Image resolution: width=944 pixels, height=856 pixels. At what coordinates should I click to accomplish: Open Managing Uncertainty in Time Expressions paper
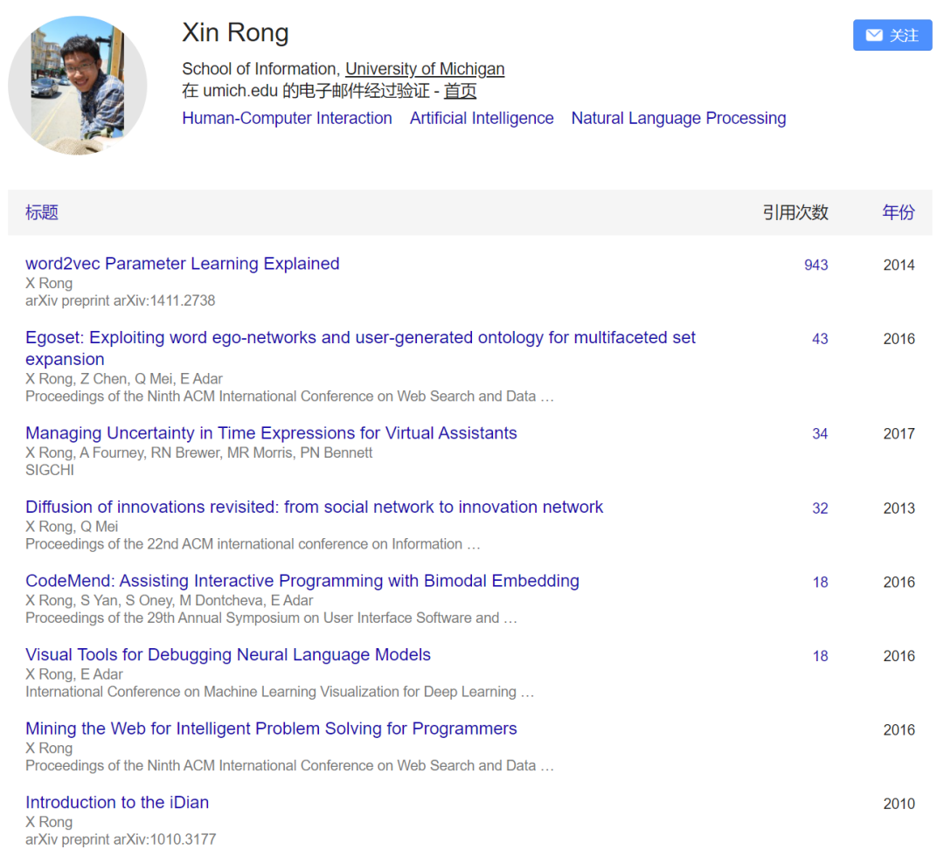[271, 433]
